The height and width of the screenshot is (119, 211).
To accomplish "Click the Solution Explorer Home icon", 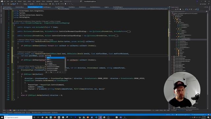I will tap(176, 9).
